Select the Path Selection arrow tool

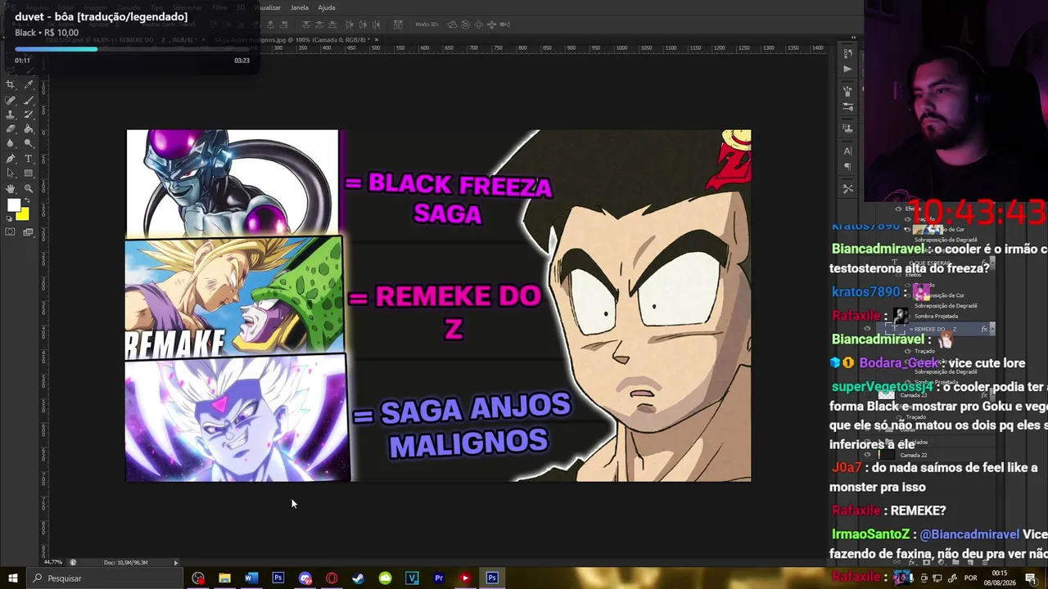(11, 173)
